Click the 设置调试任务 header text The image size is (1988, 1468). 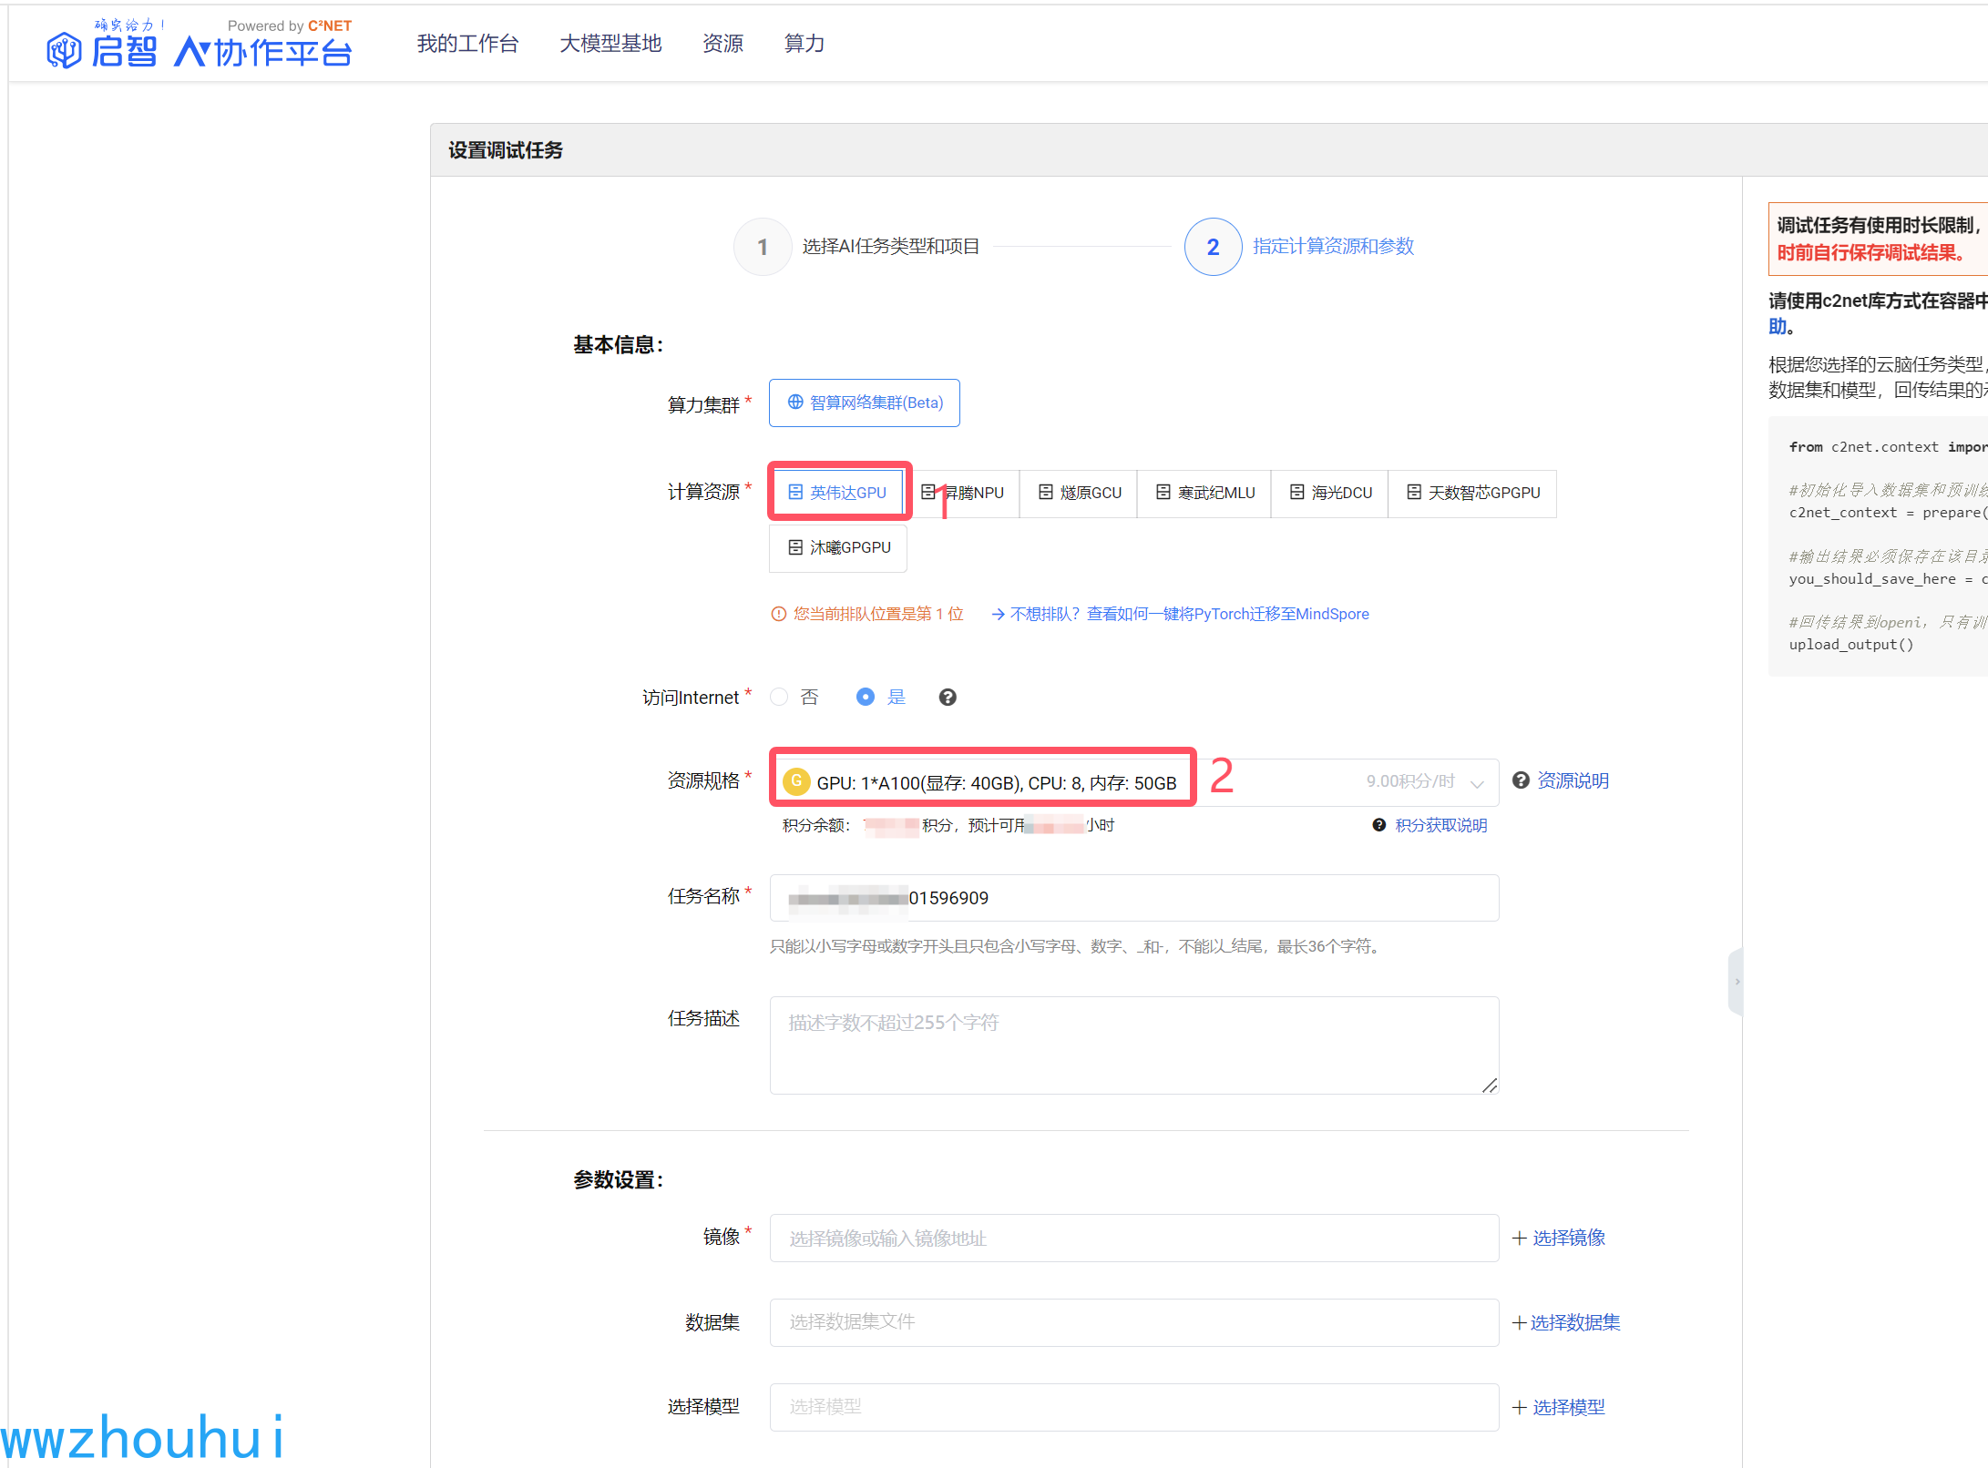(506, 150)
